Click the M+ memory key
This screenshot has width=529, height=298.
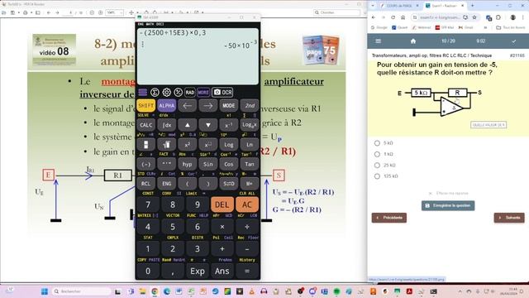pyautogui.click(x=250, y=184)
